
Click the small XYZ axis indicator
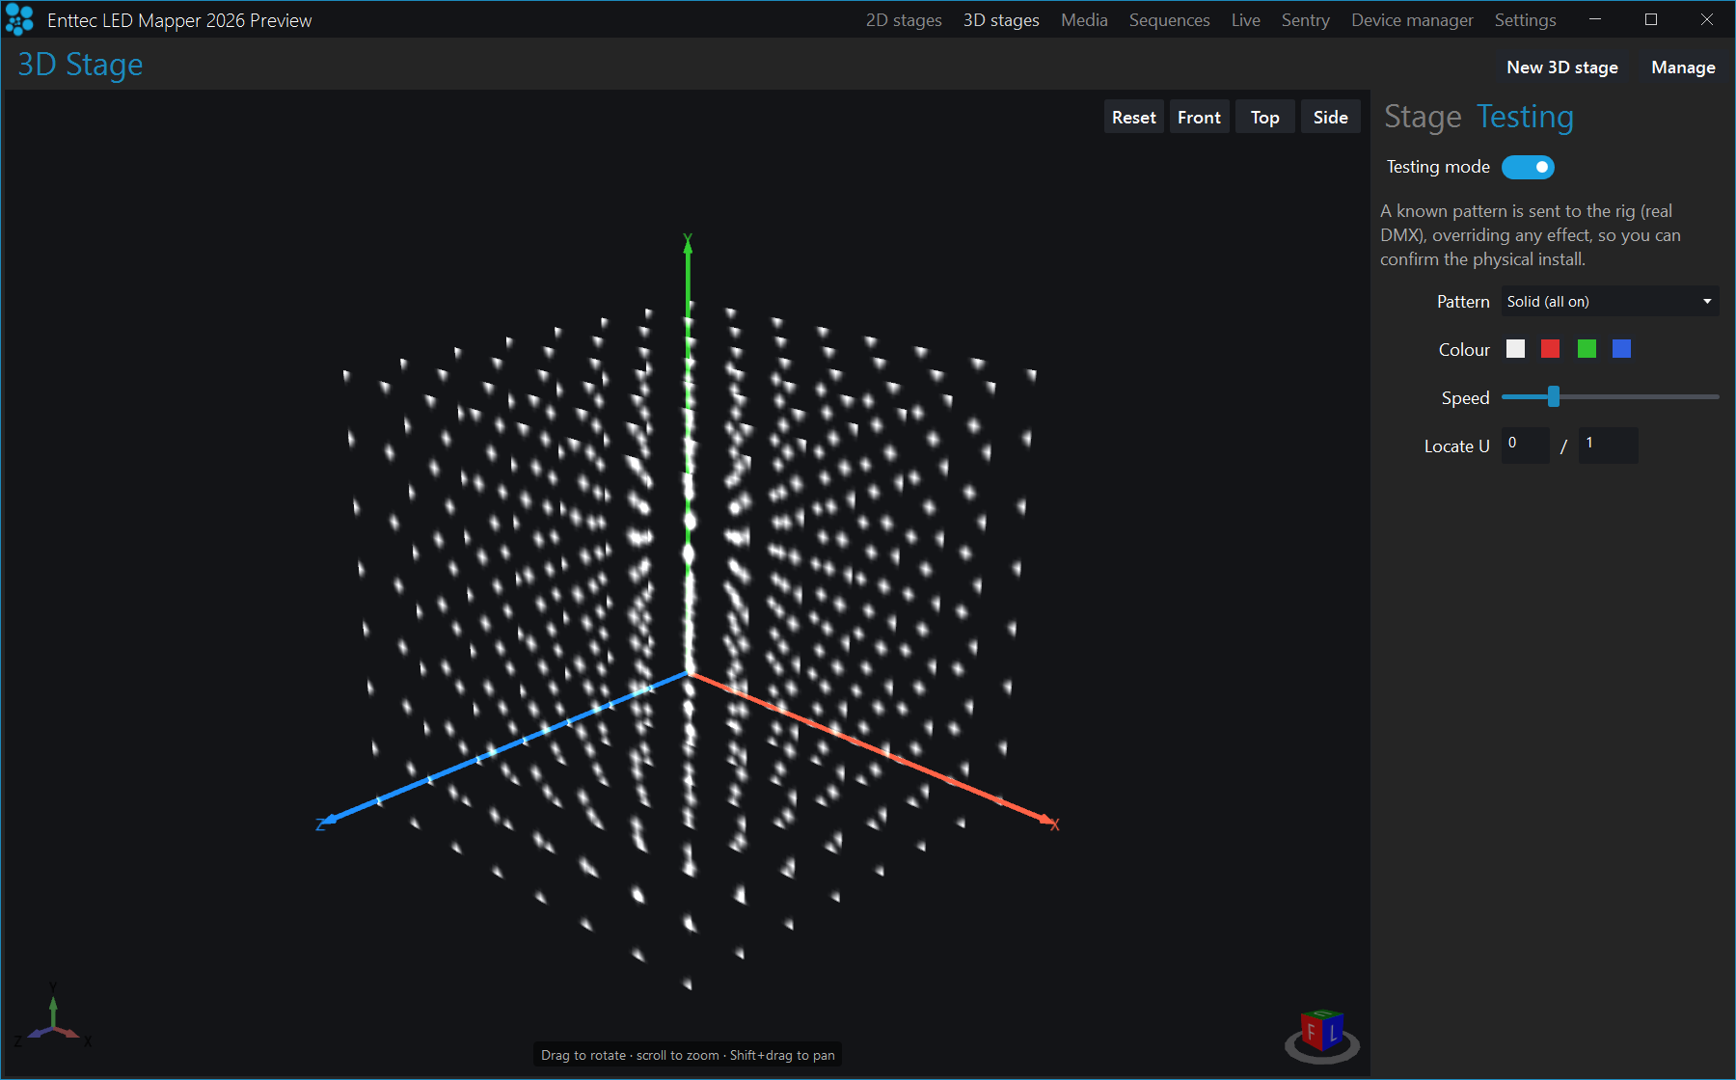pyautogui.click(x=53, y=1015)
